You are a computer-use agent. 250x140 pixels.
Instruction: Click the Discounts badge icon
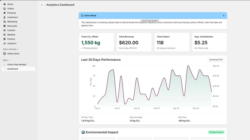(4, 26)
